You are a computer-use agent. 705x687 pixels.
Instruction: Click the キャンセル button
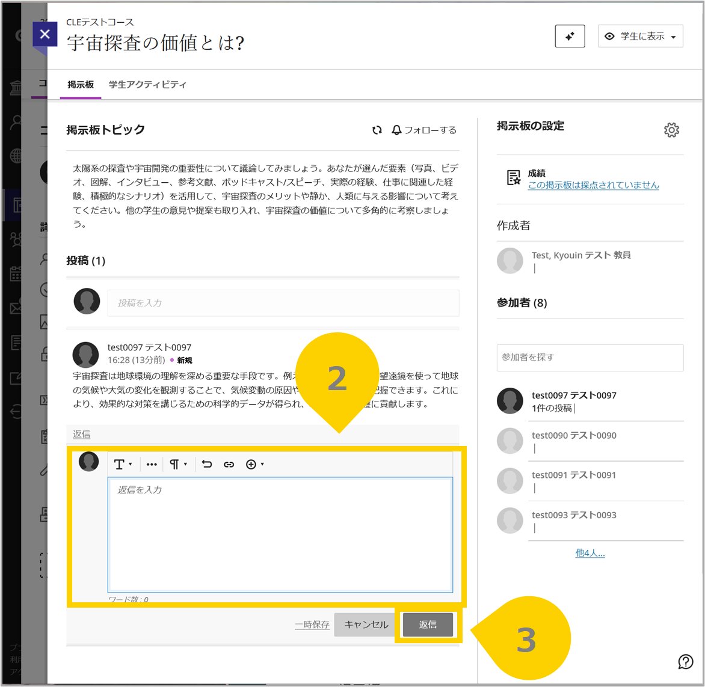[366, 624]
